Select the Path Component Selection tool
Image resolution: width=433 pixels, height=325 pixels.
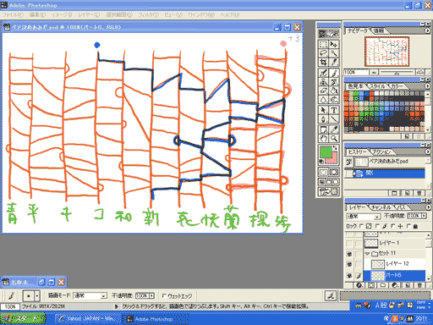click(x=323, y=110)
